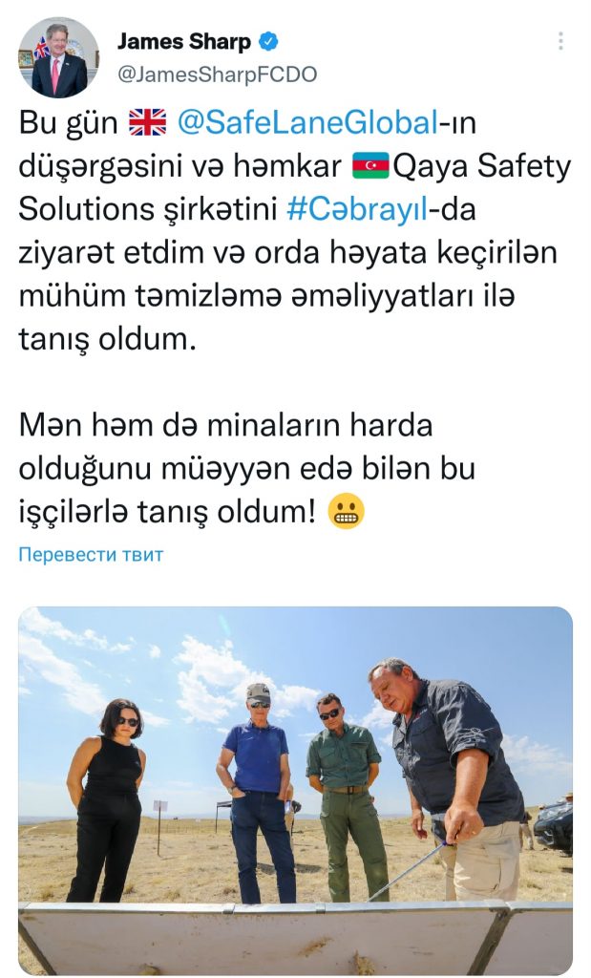
Task: Open the James Sharp display name
Action: 184,42
